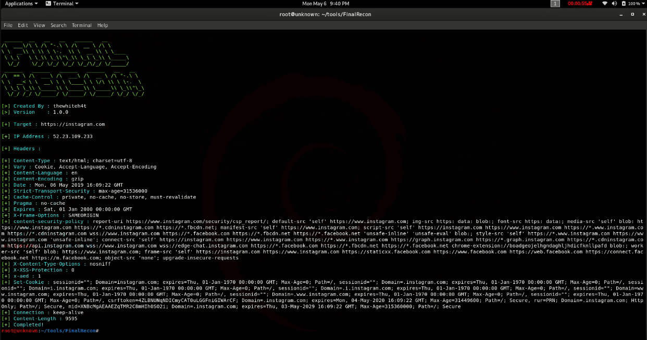Click the Terminal app icon in top bar
This screenshot has width=647, height=340.
(48, 4)
